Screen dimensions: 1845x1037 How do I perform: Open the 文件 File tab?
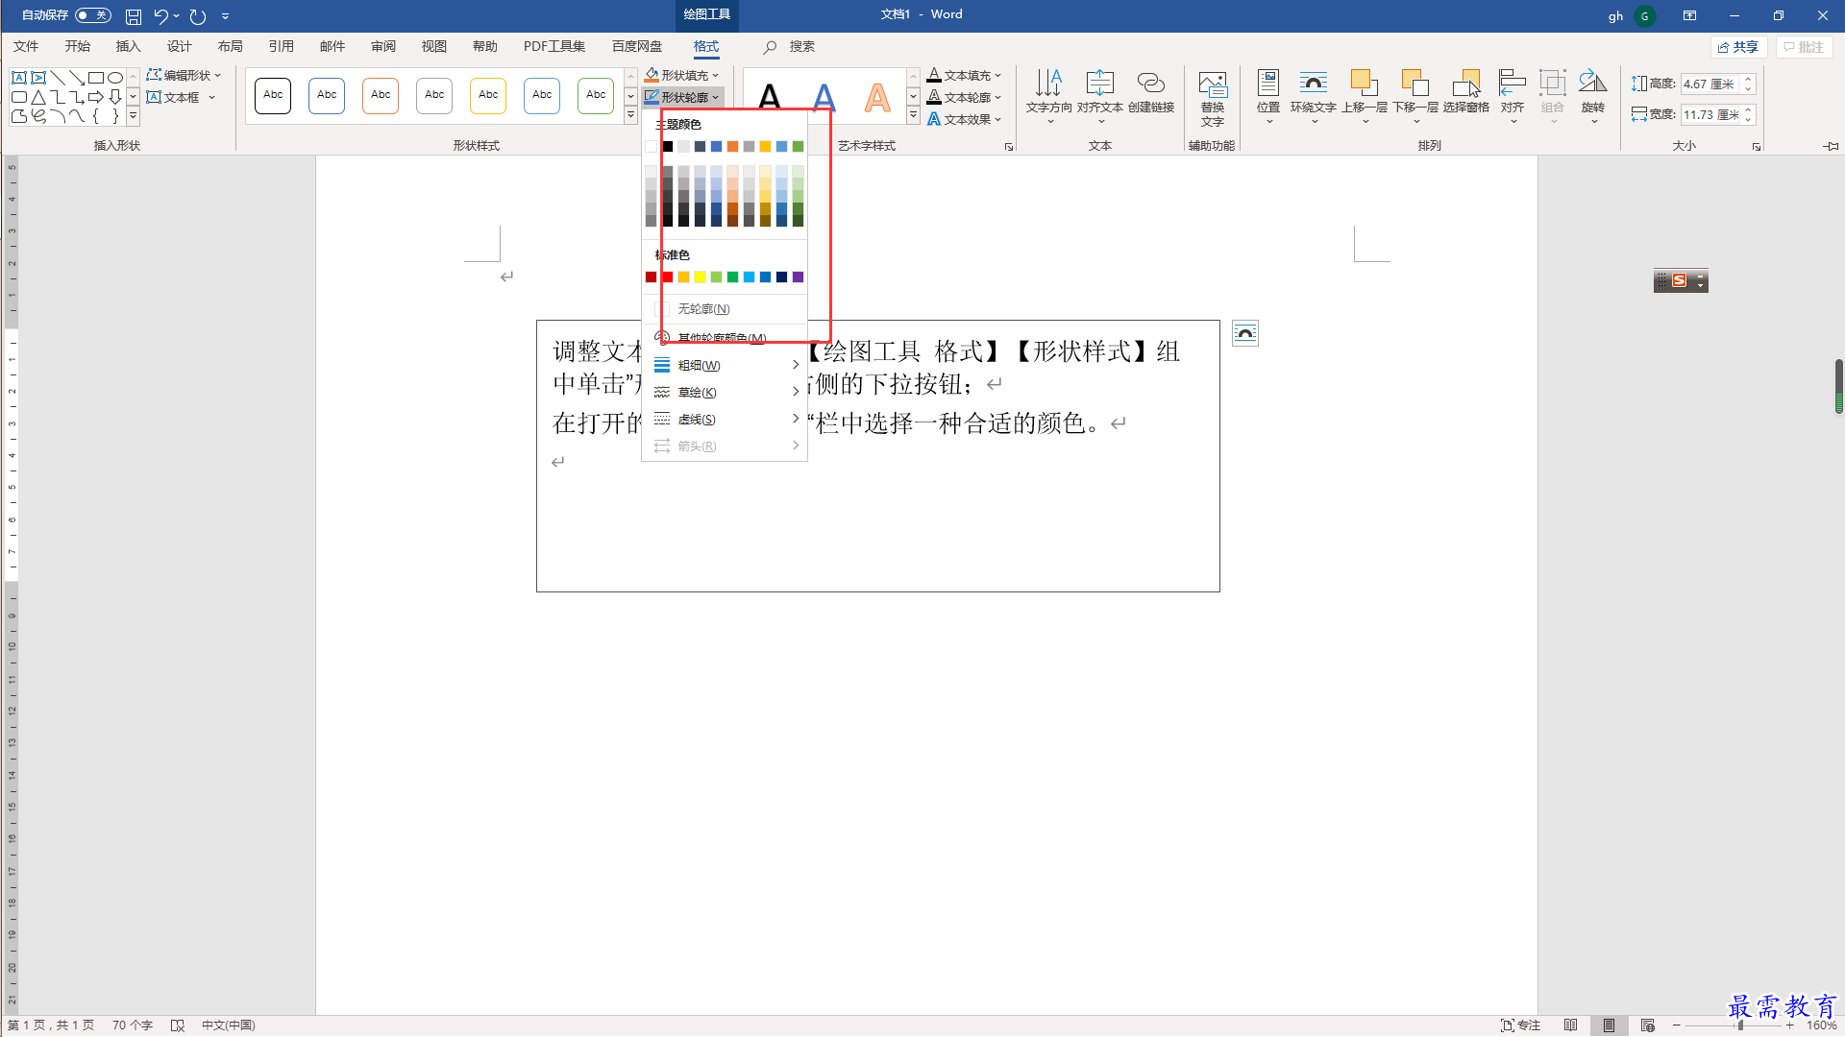tap(26, 46)
